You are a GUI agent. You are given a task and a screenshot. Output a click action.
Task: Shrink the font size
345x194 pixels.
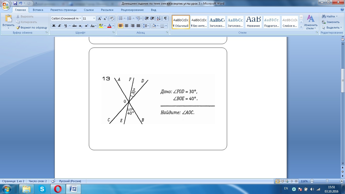point(105,18)
